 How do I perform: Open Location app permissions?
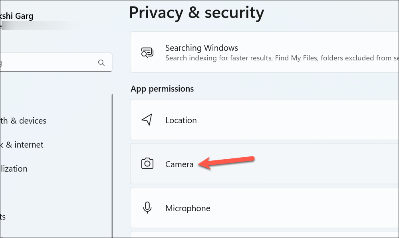(264, 120)
